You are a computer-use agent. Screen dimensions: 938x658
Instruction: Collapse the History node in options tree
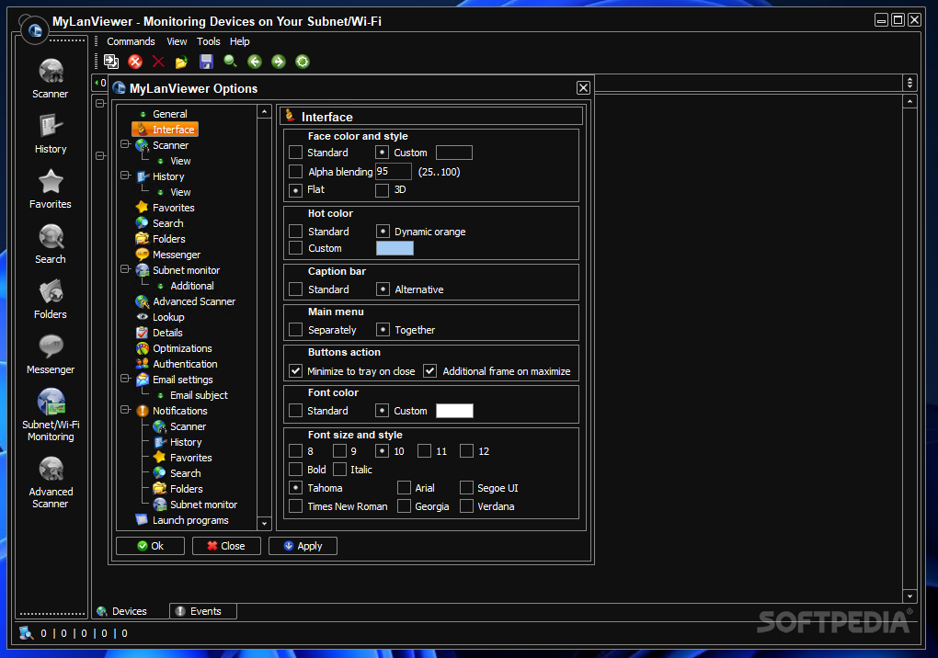(x=125, y=176)
